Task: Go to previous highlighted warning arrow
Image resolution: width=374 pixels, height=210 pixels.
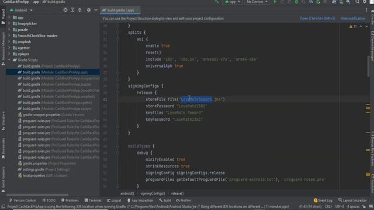Action: point(361,26)
